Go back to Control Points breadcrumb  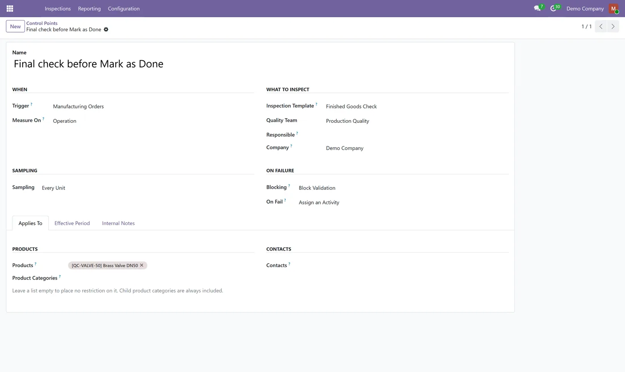coord(42,23)
